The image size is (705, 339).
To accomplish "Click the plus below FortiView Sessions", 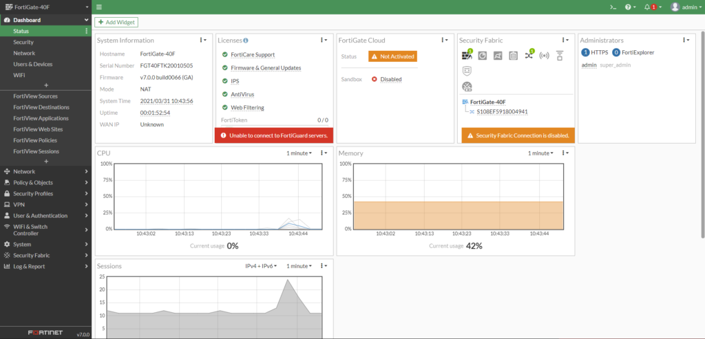I will (46, 161).
